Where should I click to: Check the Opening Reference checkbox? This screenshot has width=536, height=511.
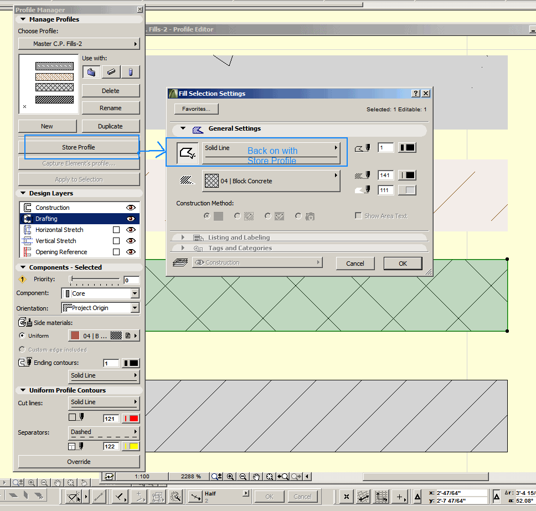pos(116,252)
